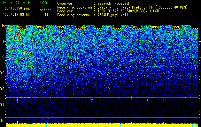The height and width of the screenshot is (127, 201).
Task: Click the 1.1 kHz axis label
Action: (x=3, y=41)
